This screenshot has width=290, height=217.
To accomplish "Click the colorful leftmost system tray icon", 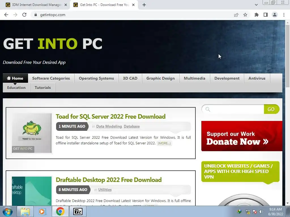I will pyautogui.click(x=239, y=212).
